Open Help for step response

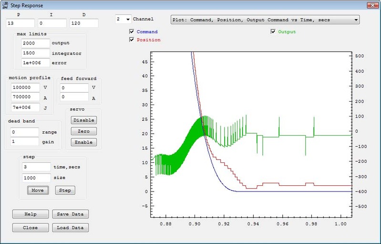pyautogui.click(x=30, y=214)
